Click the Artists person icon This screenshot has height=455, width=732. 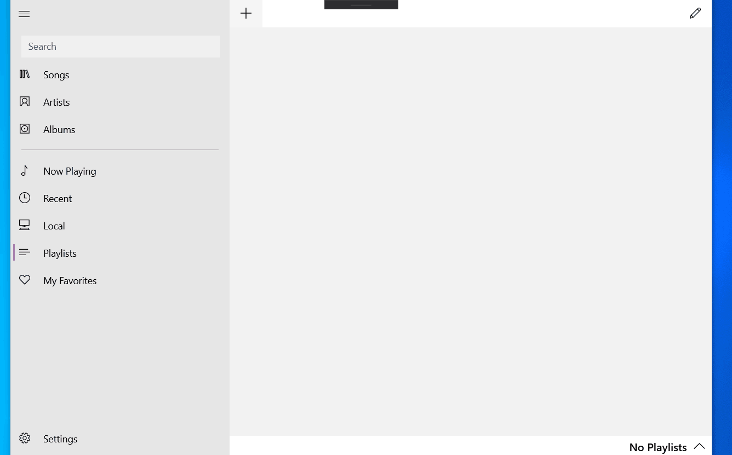click(x=25, y=101)
